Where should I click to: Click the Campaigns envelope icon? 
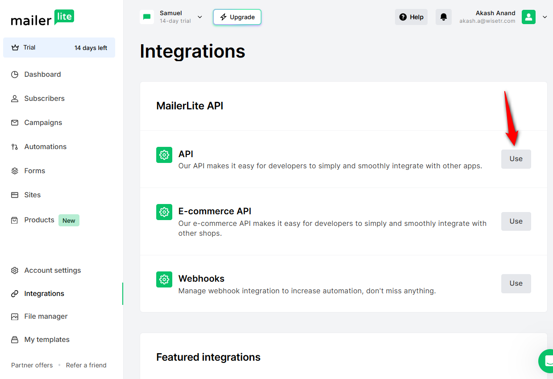15,123
